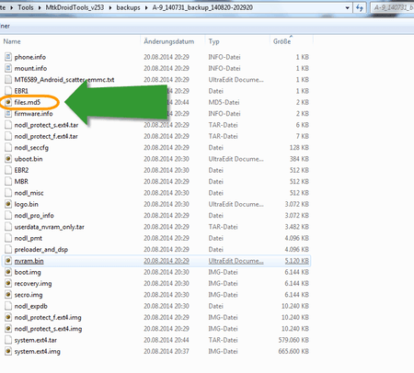414x373 pixels.
Task: Click the phone.info file icon
Action: click(x=8, y=57)
